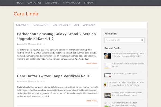The height and width of the screenshot is (107, 161).
Task: Click the Pencarian sidebar heading
Action: click(x=111, y=34)
